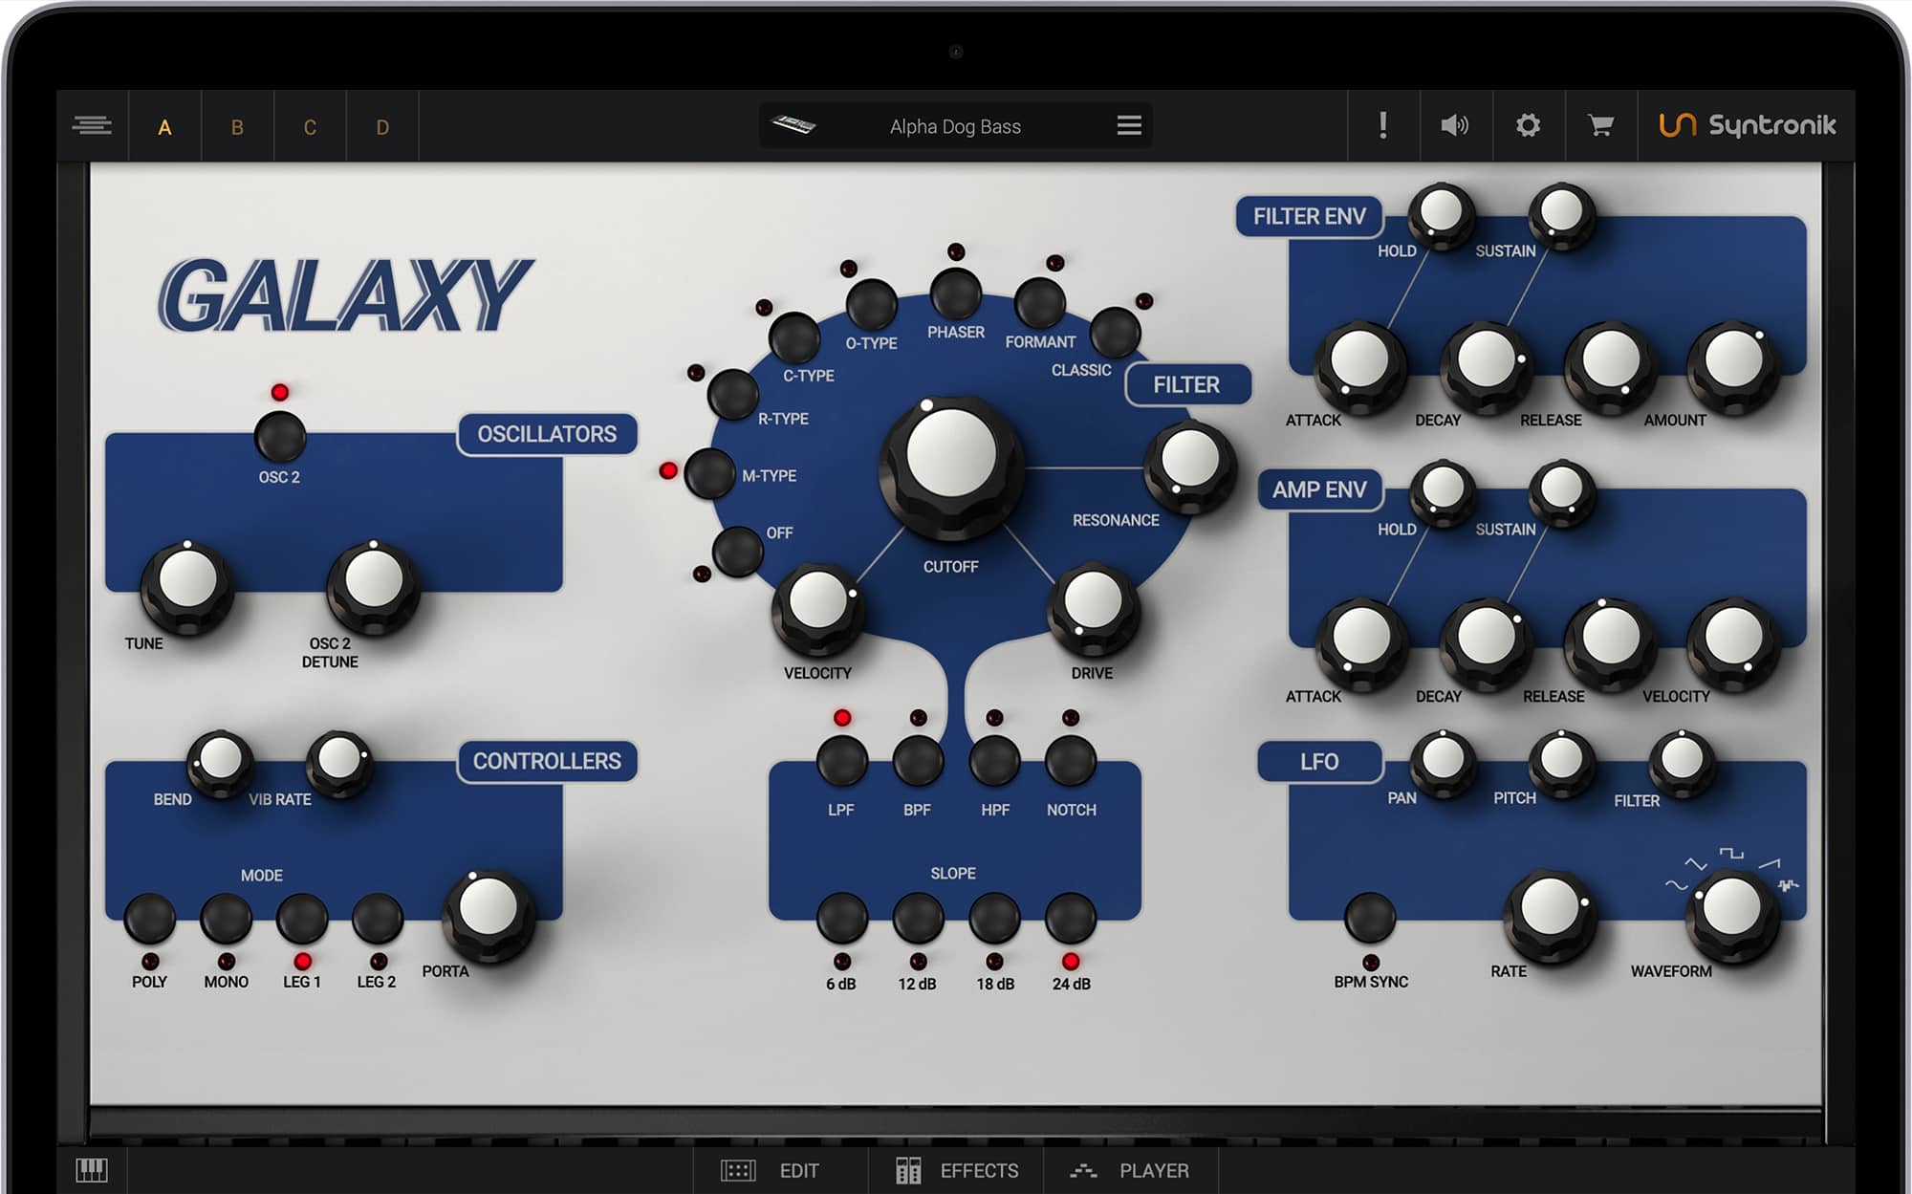
Task: Select the M-TYPE filter button
Action: pyautogui.click(x=709, y=473)
